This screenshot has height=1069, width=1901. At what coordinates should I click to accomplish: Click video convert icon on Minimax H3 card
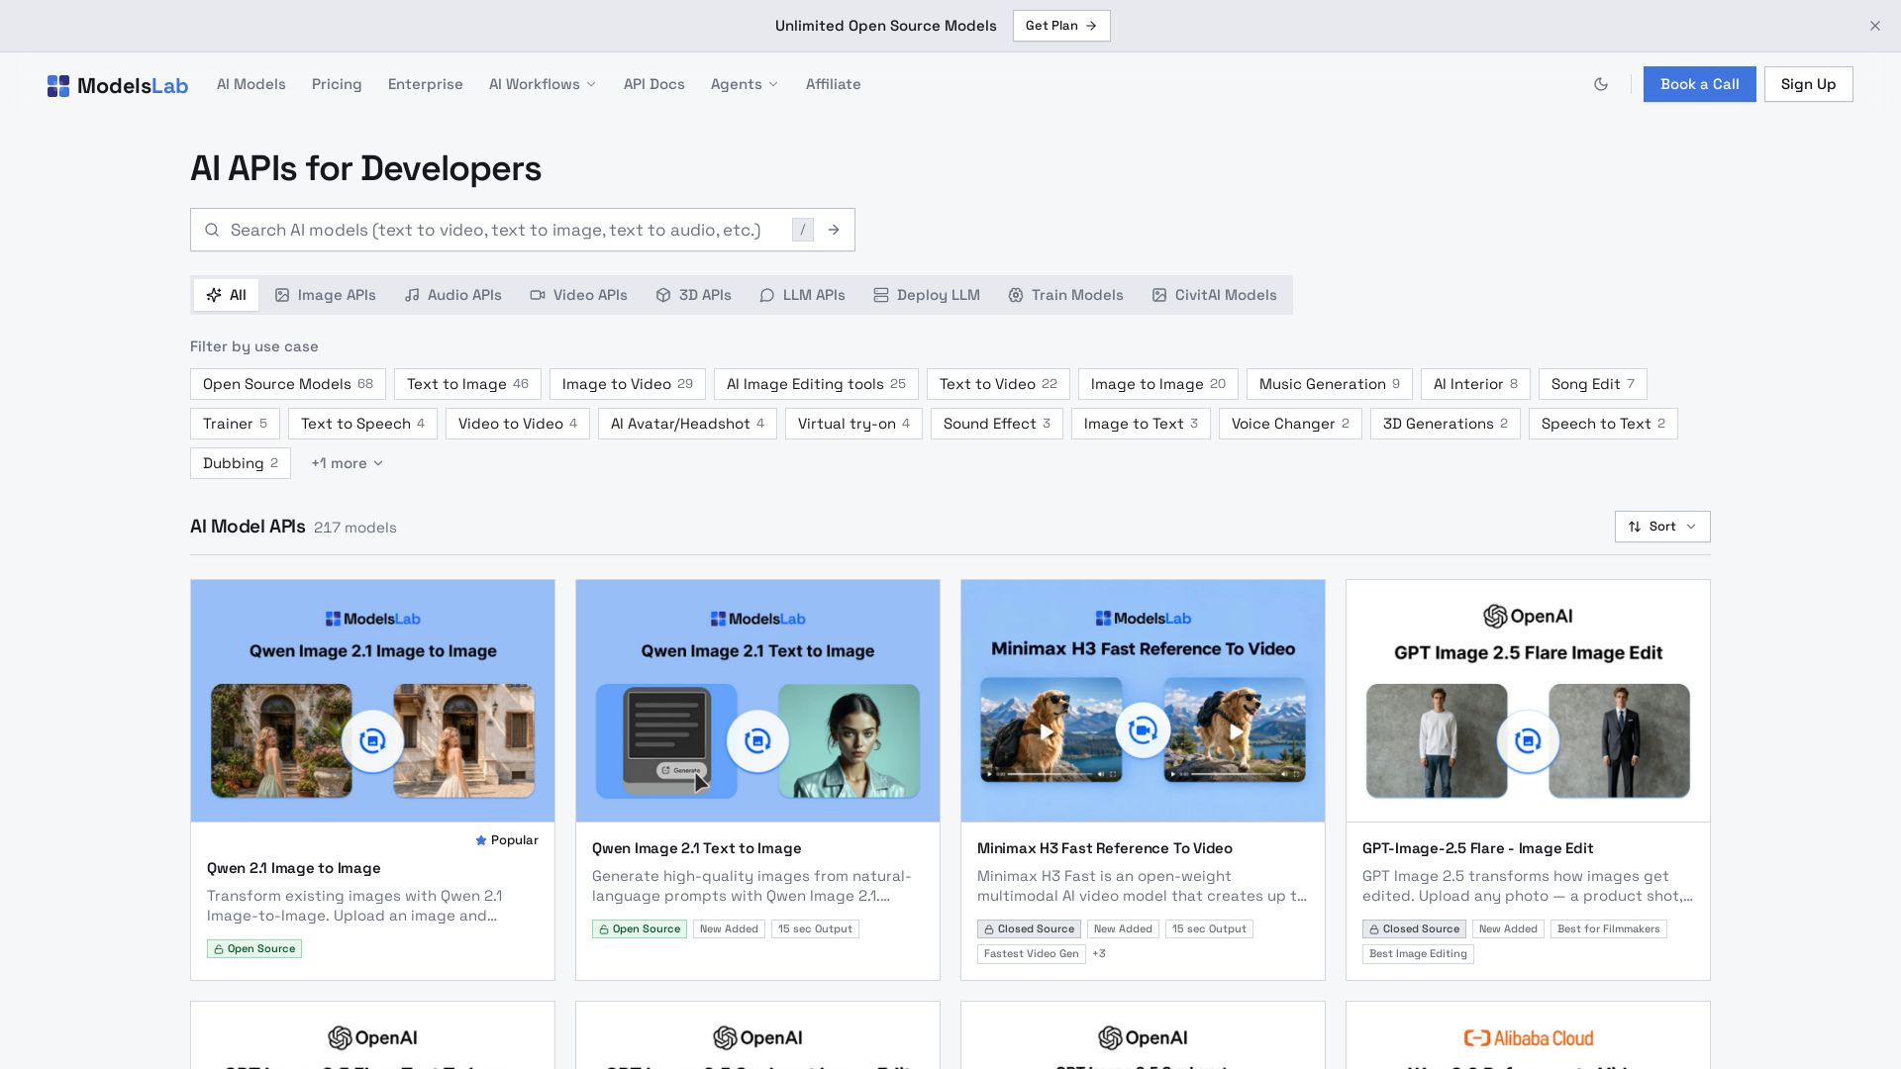coord(1143,730)
